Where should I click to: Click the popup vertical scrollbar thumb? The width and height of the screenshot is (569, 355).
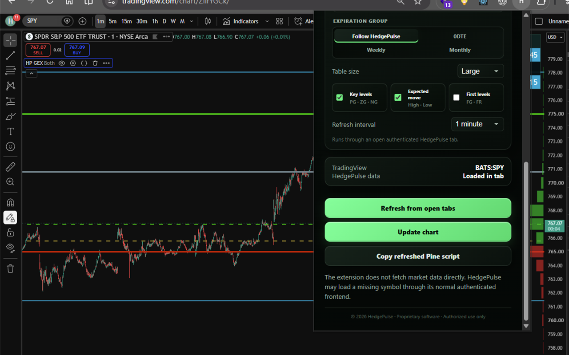point(526,241)
